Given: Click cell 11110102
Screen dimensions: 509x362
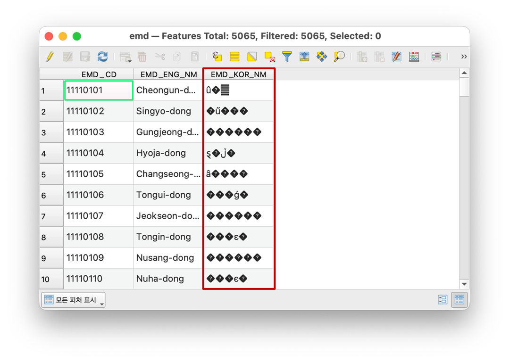Looking at the screenshot, I should click(x=99, y=111).
